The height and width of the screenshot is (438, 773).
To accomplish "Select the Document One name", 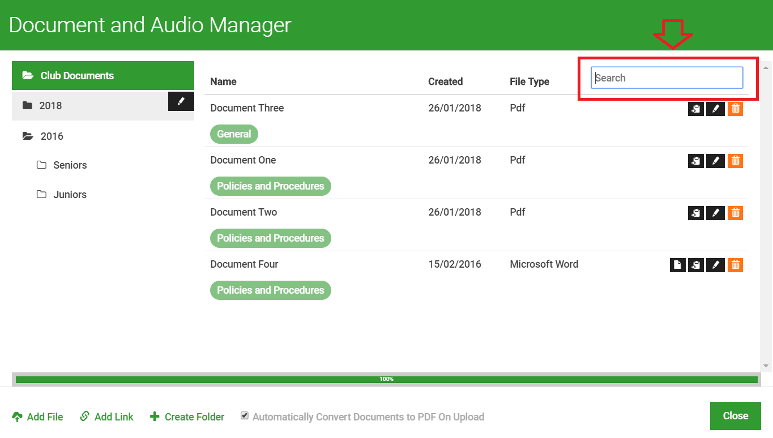I will pos(243,160).
